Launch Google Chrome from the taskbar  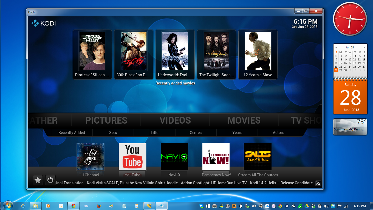point(73,206)
